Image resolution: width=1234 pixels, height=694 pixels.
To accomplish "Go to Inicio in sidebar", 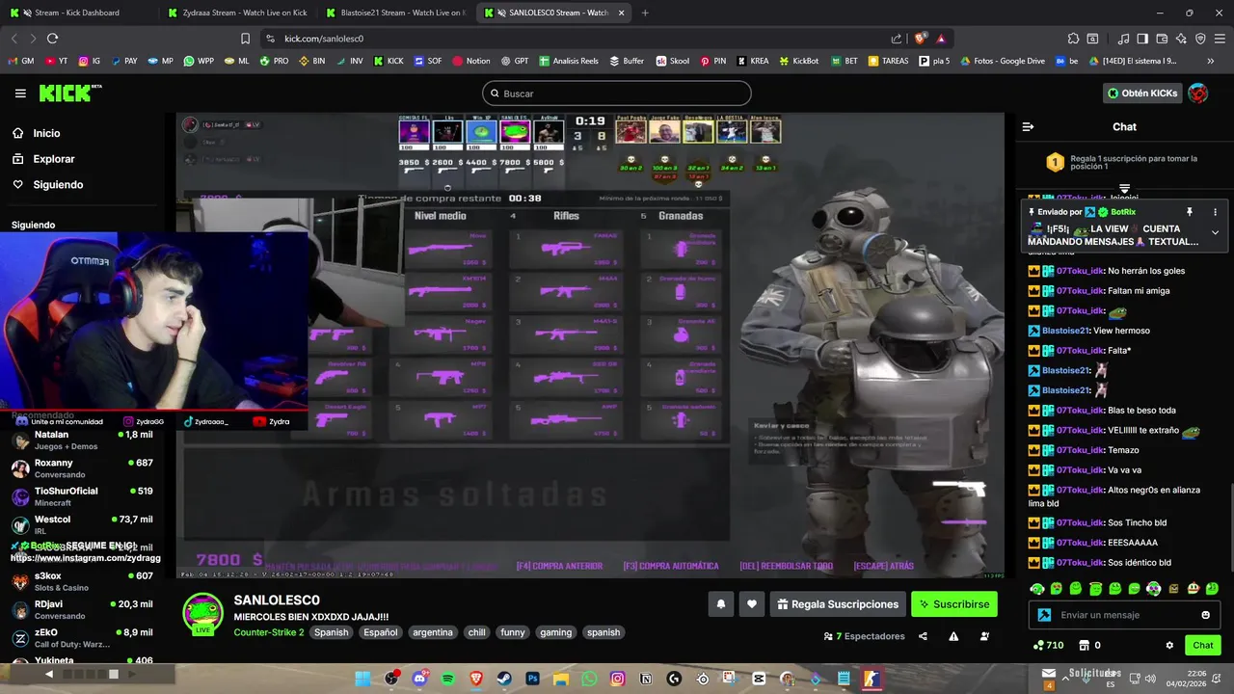I will (37, 133).
